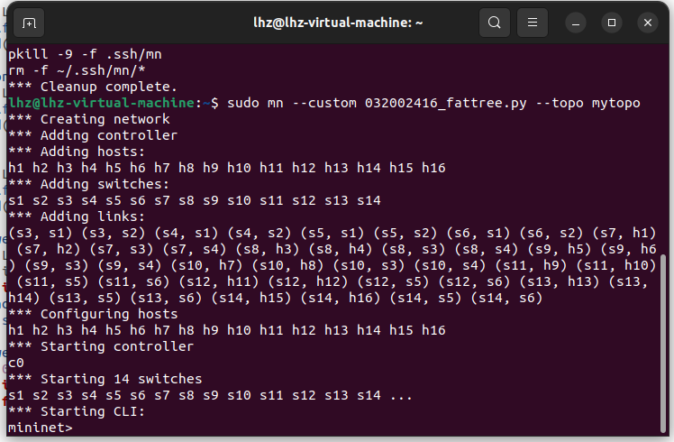Click the c0 controller output line
Image resolution: width=674 pixels, height=442 pixels.
tap(16, 363)
